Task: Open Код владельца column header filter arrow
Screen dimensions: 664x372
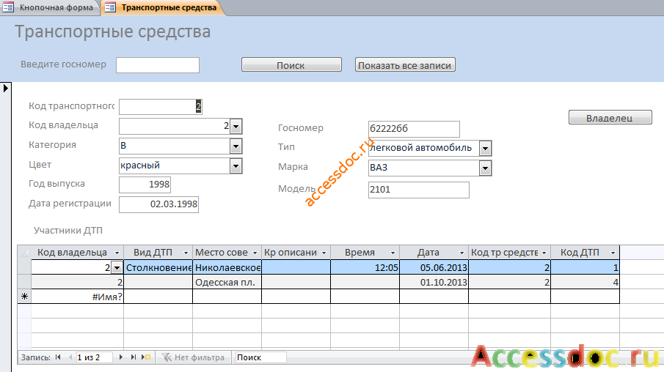Action: pyautogui.click(x=117, y=253)
